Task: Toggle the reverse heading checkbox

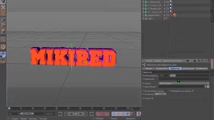Action: 193,91
